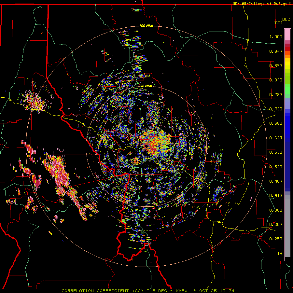
Task: Click the 100 NMI range ring label
Action: [x=146, y=26]
